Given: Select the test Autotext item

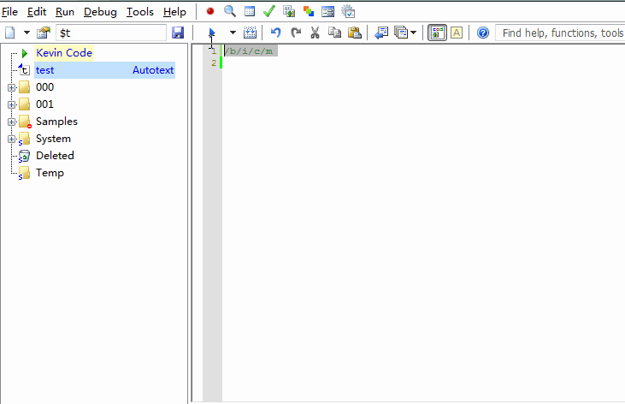Looking at the screenshot, I should click(x=104, y=70).
